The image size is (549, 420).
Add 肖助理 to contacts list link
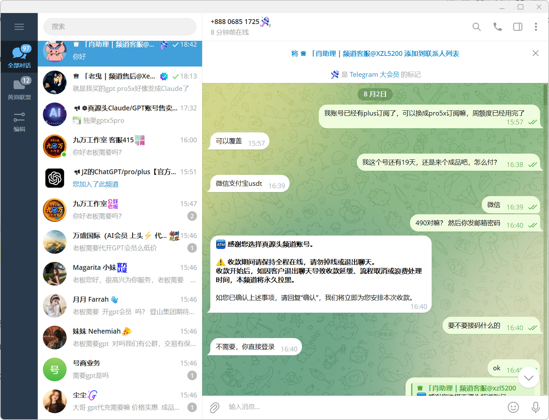tap(375, 53)
